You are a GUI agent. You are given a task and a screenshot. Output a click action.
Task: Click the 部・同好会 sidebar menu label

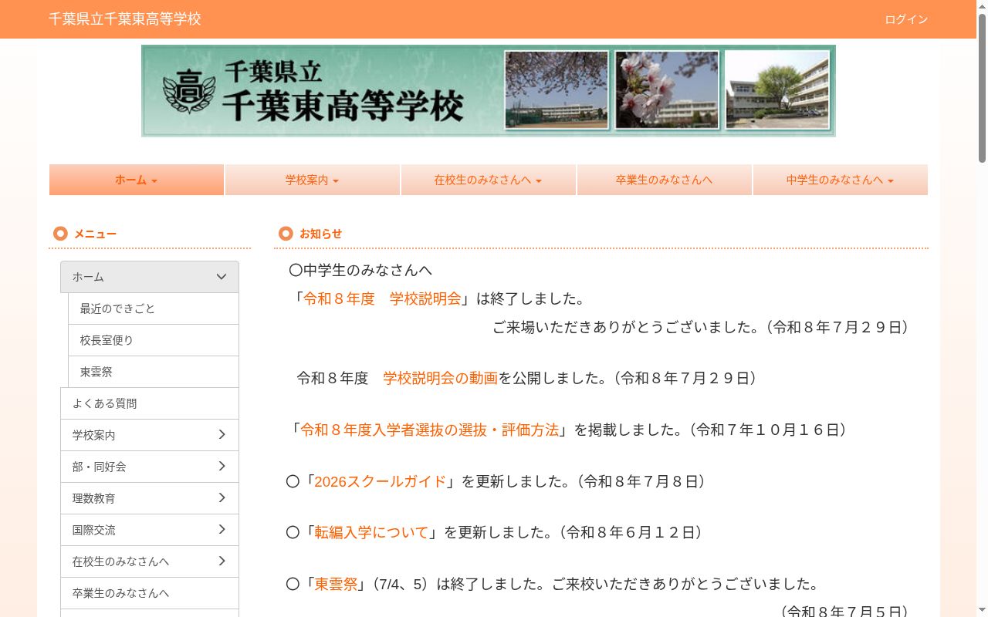pos(100,467)
